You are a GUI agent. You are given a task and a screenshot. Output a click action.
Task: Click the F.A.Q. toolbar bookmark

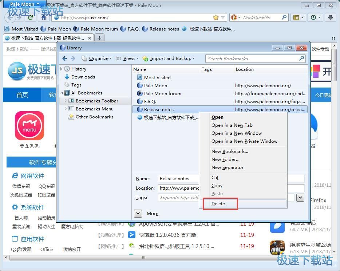(x=130, y=29)
